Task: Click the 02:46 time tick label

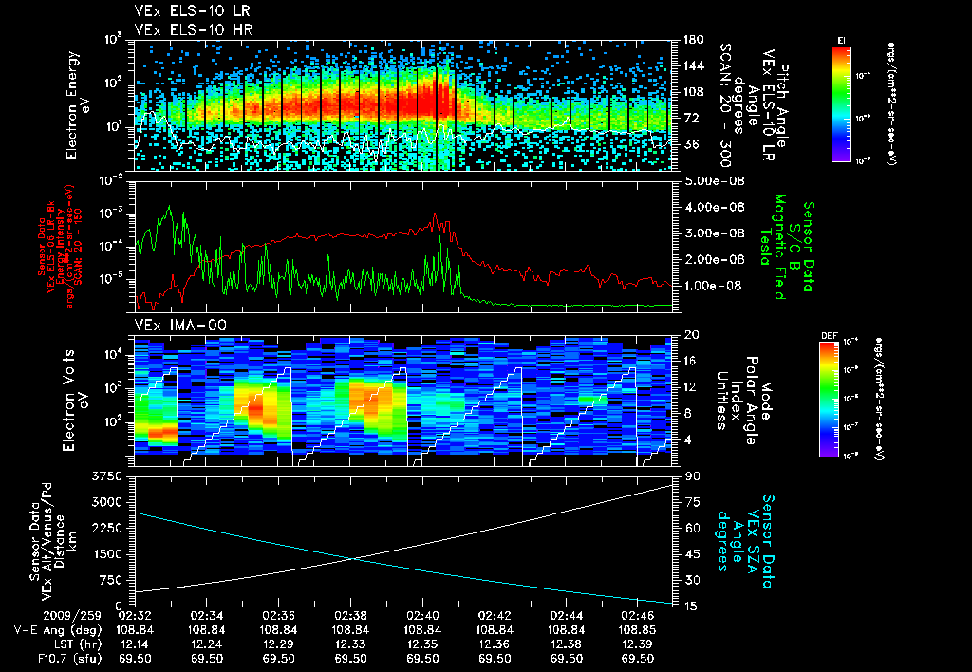Action: click(x=638, y=616)
